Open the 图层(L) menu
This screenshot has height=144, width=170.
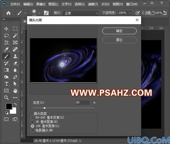(x=53, y=4)
